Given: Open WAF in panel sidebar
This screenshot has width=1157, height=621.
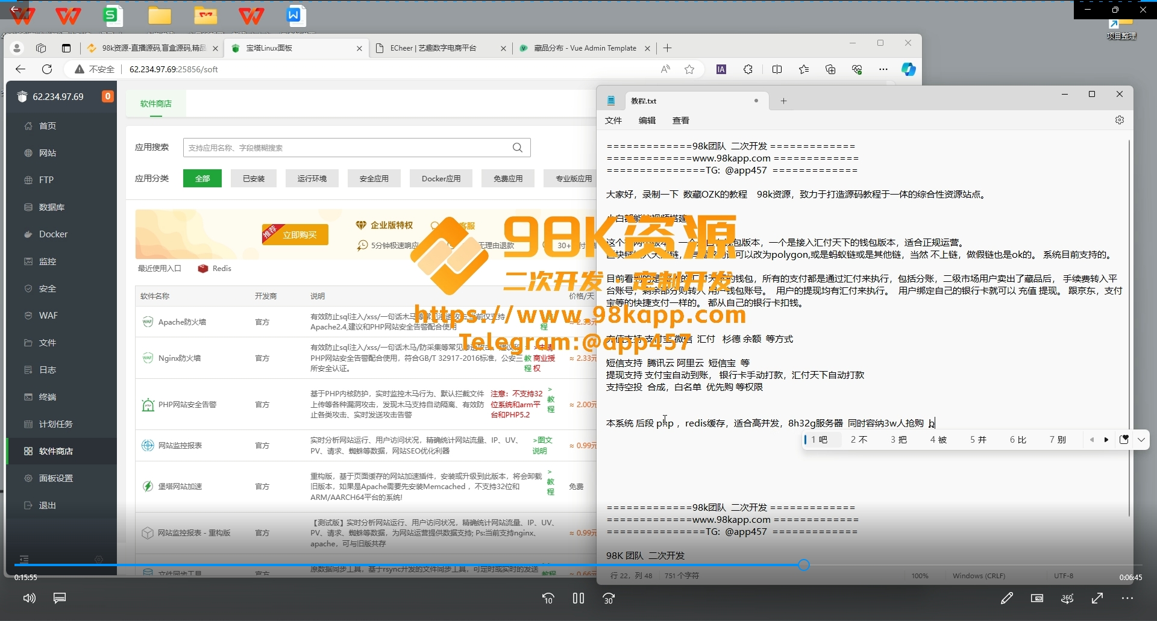Looking at the screenshot, I should tap(61, 316).
